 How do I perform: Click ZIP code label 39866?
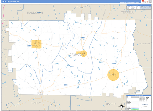coord(82,38)
